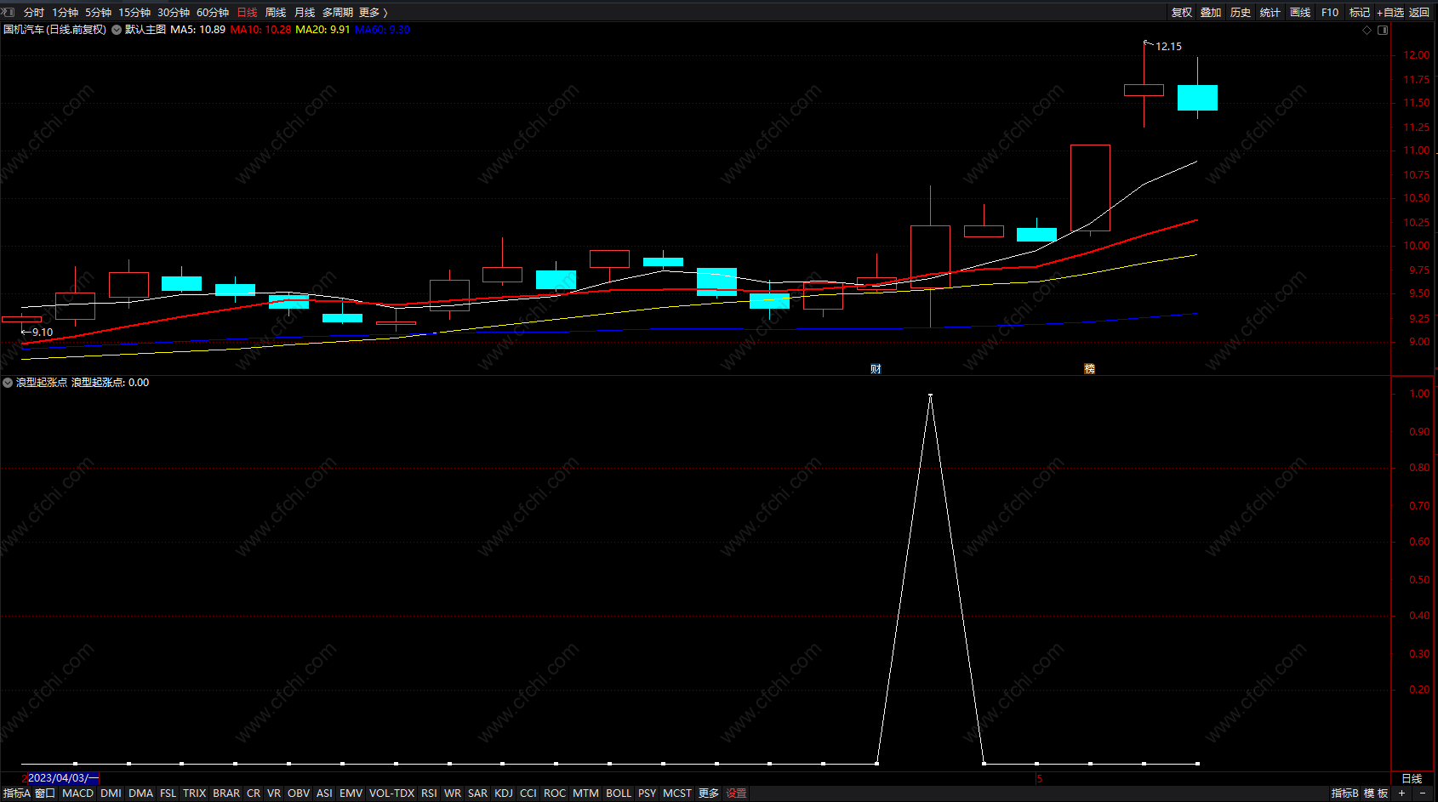
Task: Zoom out the chart with minus button
Action: coord(1423,793)
